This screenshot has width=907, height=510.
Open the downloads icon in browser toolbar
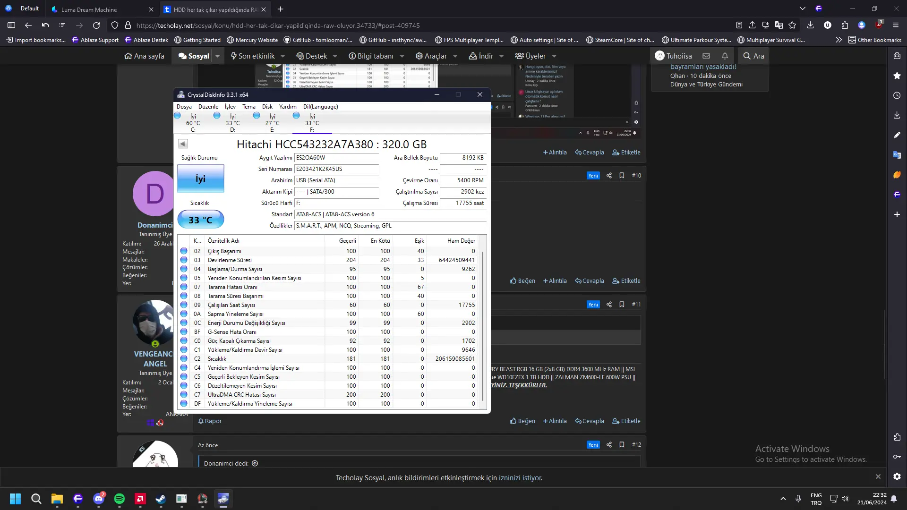pyautogui.click(x=810, y=25)
